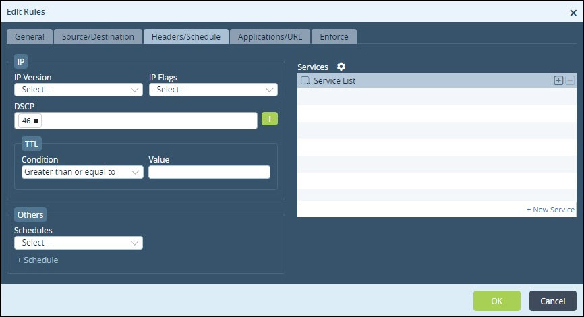Click the + Schedule link
The width and height of the screenshot is (584, 317).
pos(38,260)
